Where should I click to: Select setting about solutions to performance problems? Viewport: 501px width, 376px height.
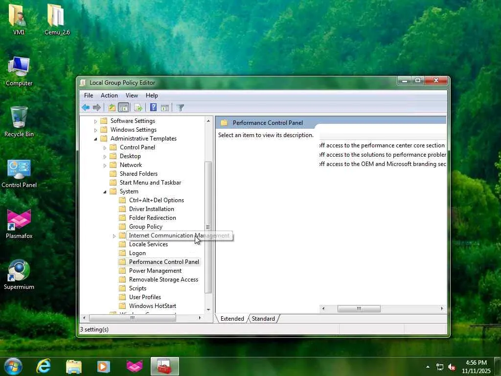click(383, 154)
